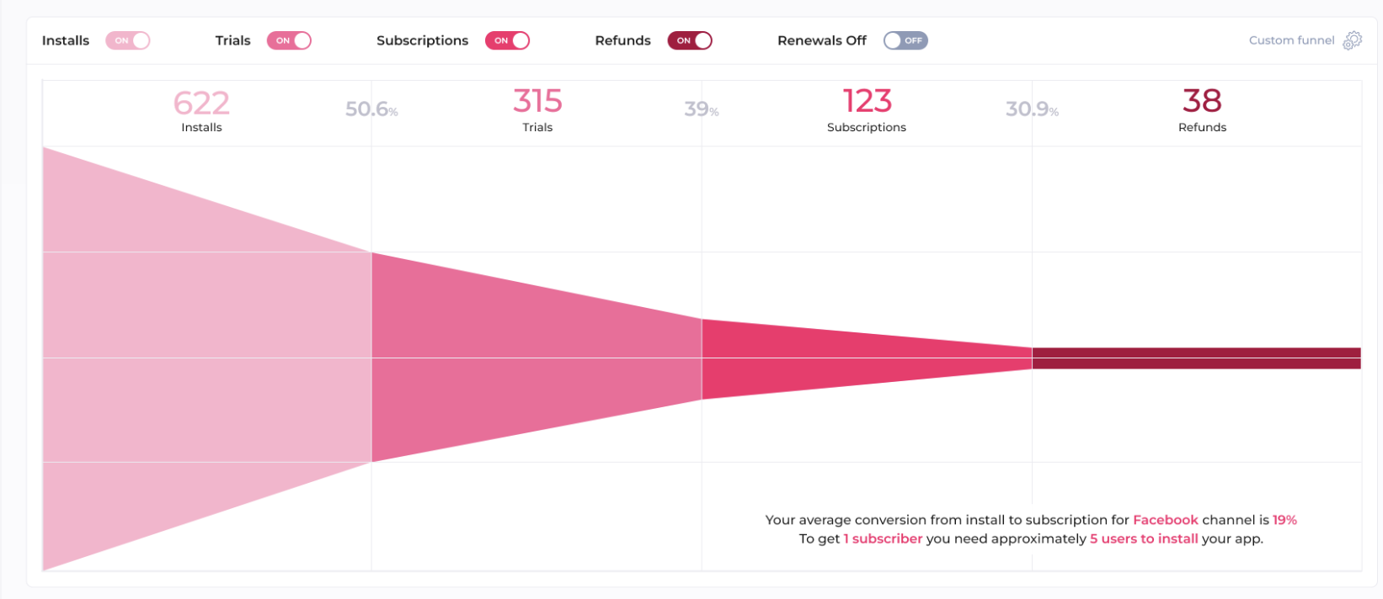Click the 38 Refunds count

[x=1202, y=102]
